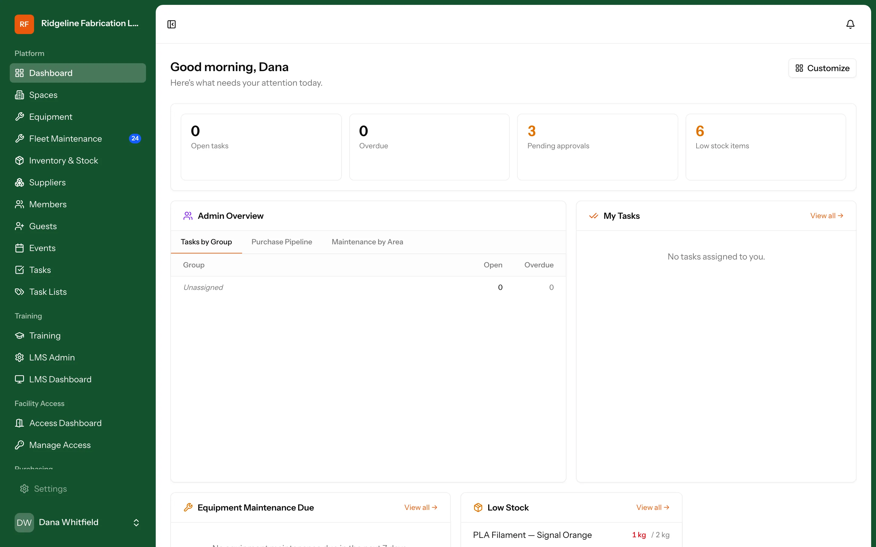This screenshot has height=547, width=876.
Task: Click the Dashboard grid icon in sidebar
Action: pos(19,73)
